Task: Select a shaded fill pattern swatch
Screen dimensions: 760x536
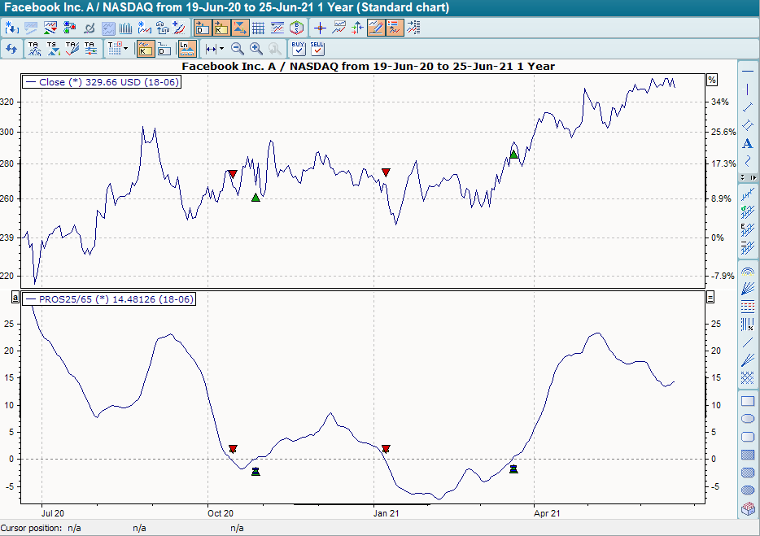Action: (747, 455)
